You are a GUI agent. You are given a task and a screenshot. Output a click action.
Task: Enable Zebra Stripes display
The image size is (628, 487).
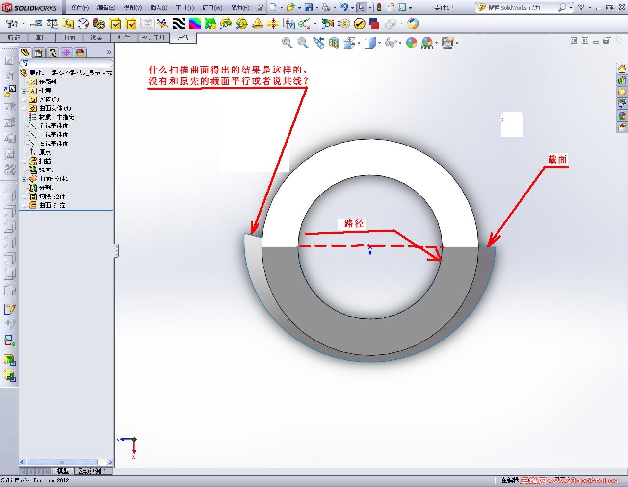coord(179,24)
